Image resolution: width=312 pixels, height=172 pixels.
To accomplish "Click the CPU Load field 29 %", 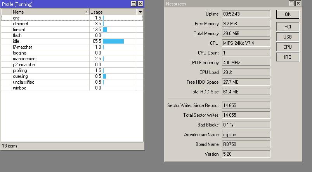I will point(246,72).
